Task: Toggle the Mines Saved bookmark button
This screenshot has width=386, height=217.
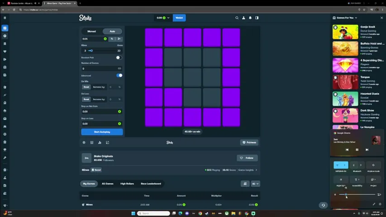Action: pyautogui.click(x=96, y=170)
